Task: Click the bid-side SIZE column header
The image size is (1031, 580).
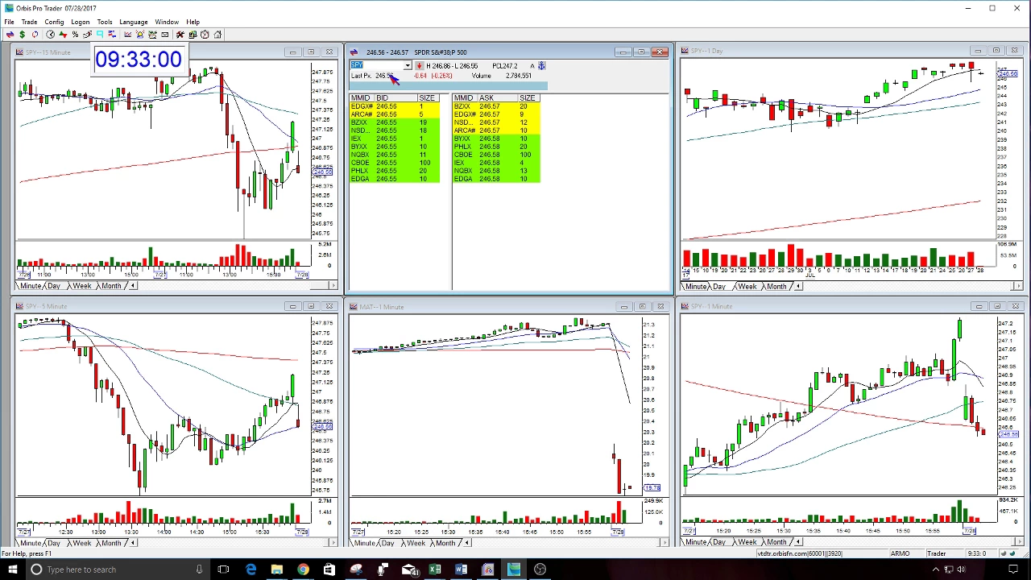Action: (x=427, y=97)
